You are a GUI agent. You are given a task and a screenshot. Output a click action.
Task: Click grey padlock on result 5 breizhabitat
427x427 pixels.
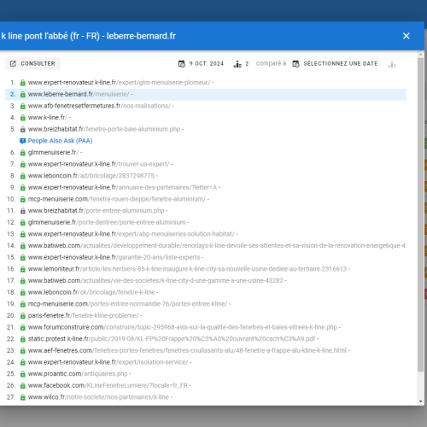[23, 130]
